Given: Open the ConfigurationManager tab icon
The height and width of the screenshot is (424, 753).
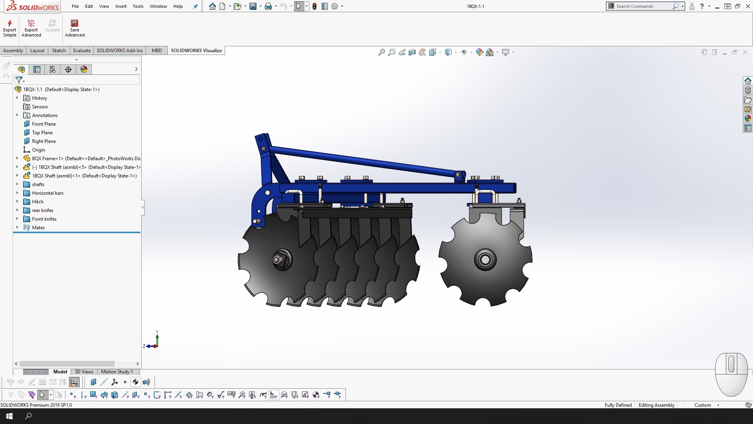Looking at the screenshot, I should pyautogui.click(x=53, y=69).
